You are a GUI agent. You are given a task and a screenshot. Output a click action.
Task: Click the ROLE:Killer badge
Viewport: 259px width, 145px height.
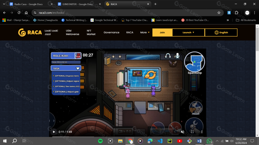pos(66,56)
